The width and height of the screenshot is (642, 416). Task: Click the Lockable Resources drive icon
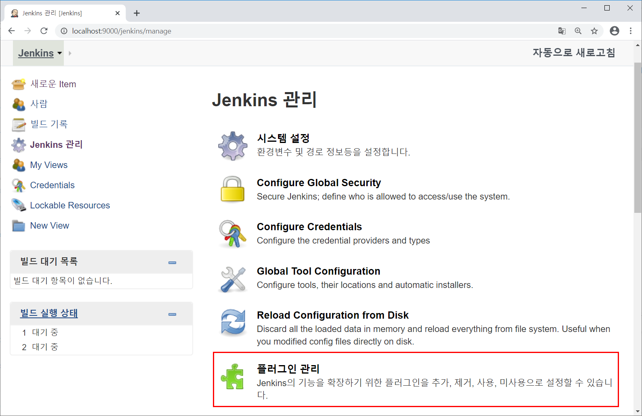pyautogui.click(x=19, y=205)
